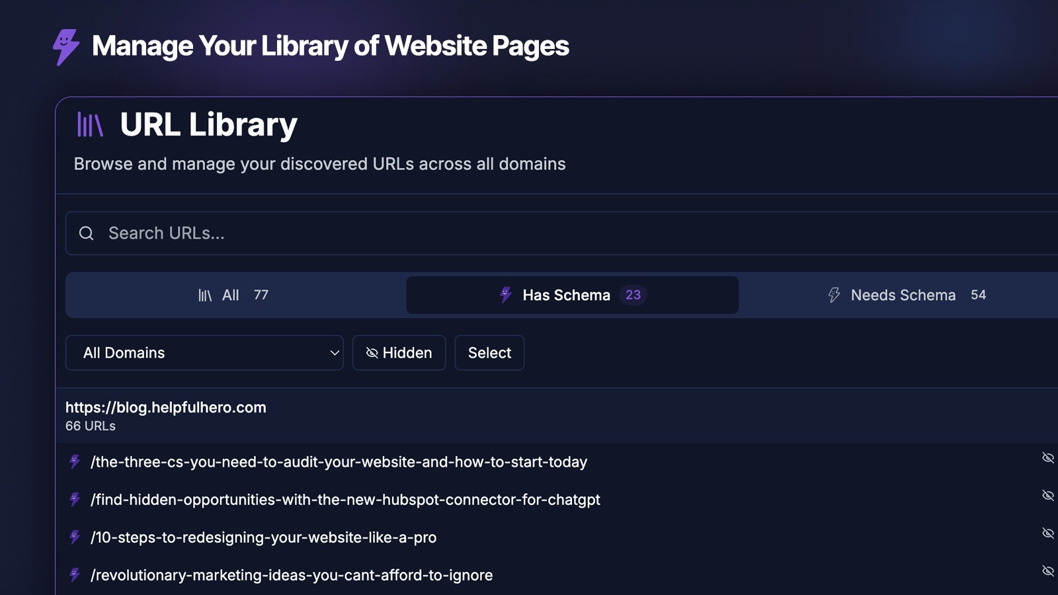Hide the revolutionary-marketing-ideas URL
The width and height of the screenshot is (1058, 595).
[x=1047, y=571]
